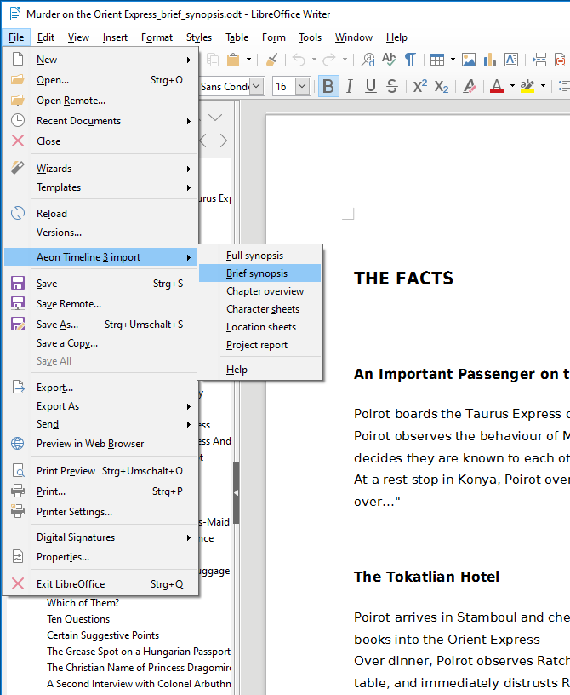The height and width of the screenshot is (695, 570).
Task: Choose Character sheets import option
Action: pyautogui.click(x=259, y=309)
